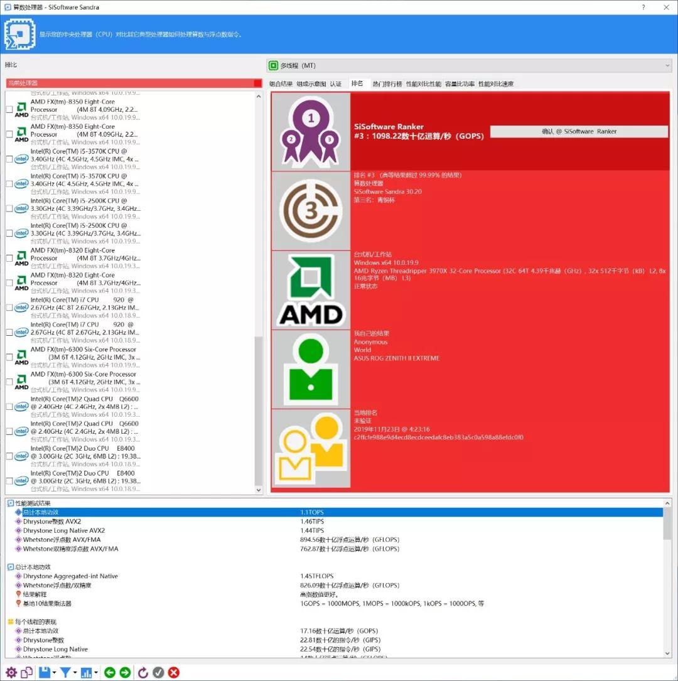Click the pin icon beside 结果解释
The height and width of the screenshot is (681, 678).
pyautogui.click(x=18, y=594)
